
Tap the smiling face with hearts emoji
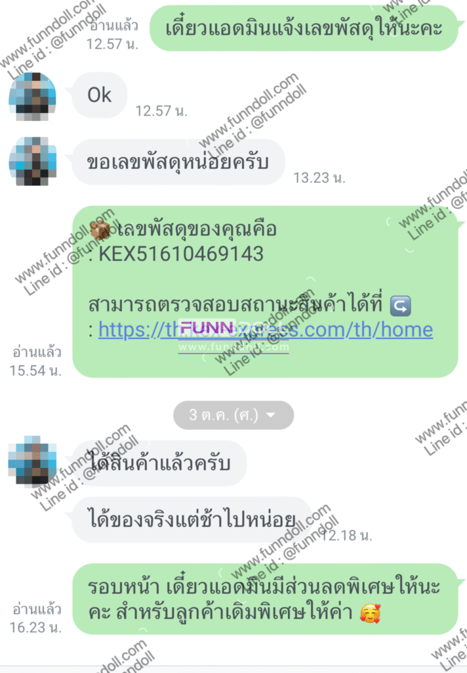pos(370,613)
